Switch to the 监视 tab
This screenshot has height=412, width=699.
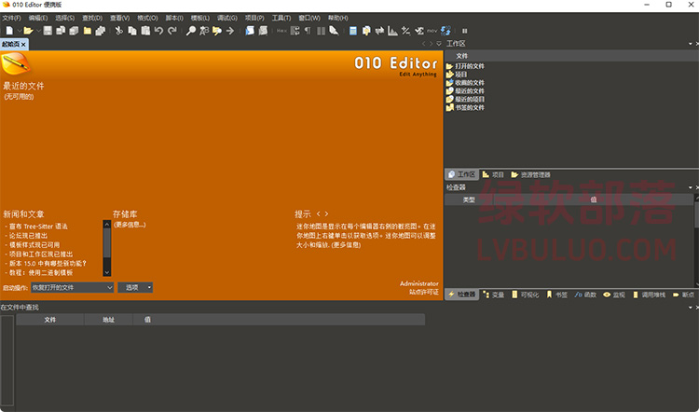coord(614,295)
